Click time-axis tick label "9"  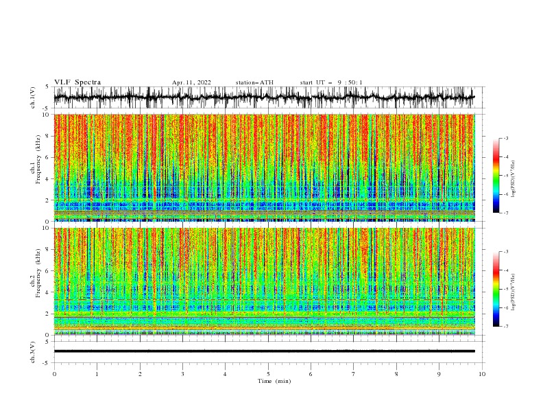point(439,374)
